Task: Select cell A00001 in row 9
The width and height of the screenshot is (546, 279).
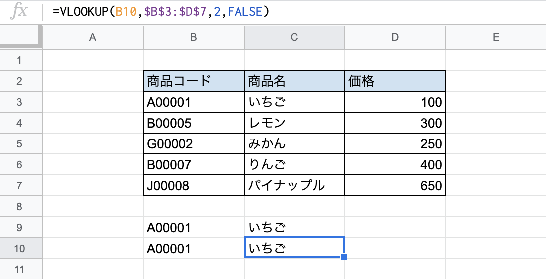Action: (x=194, y=227)
